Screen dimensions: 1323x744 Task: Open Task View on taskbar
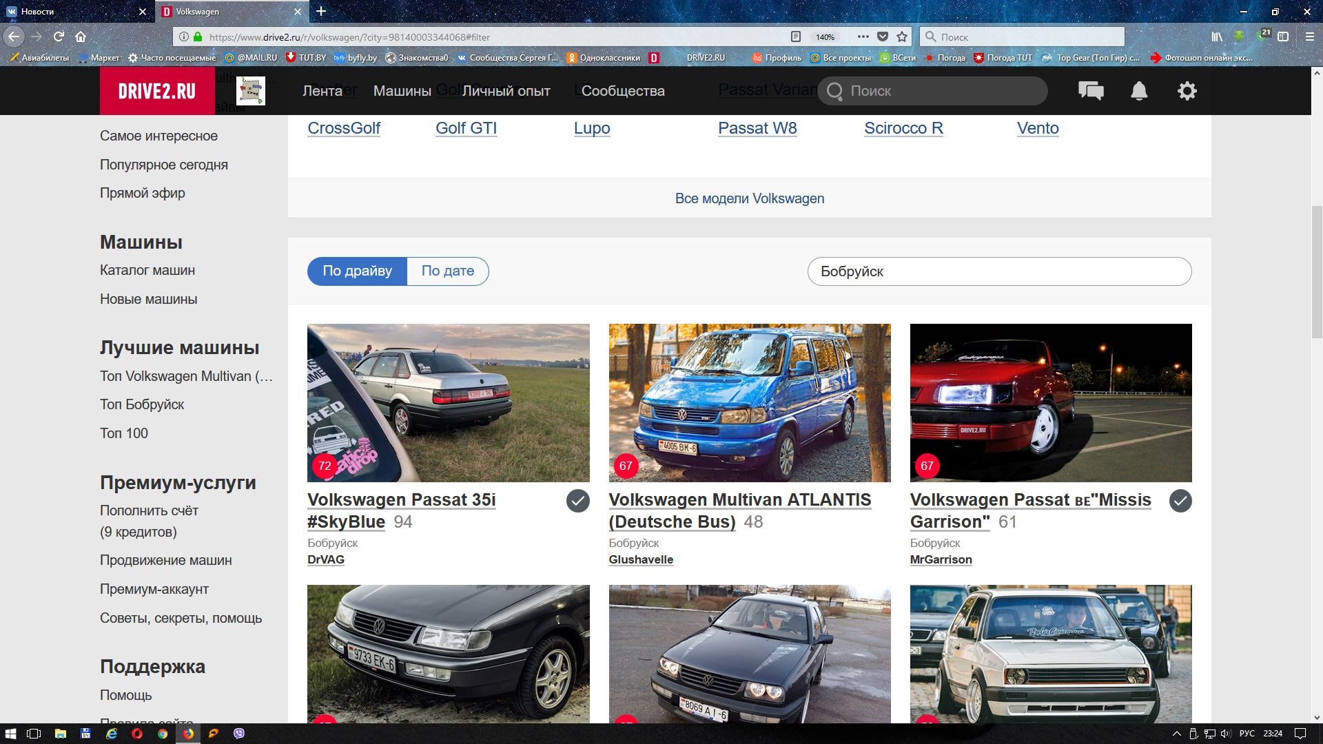click(x=34, y=734)
